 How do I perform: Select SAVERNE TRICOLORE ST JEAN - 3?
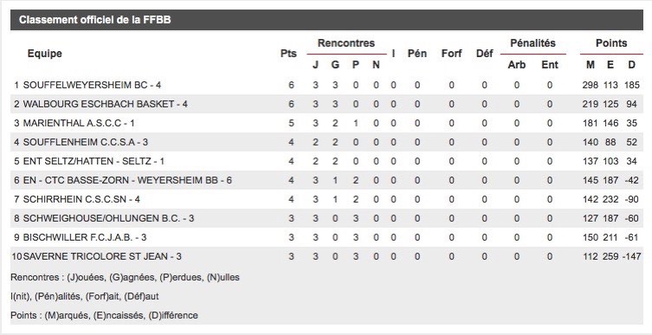point(102,256)
